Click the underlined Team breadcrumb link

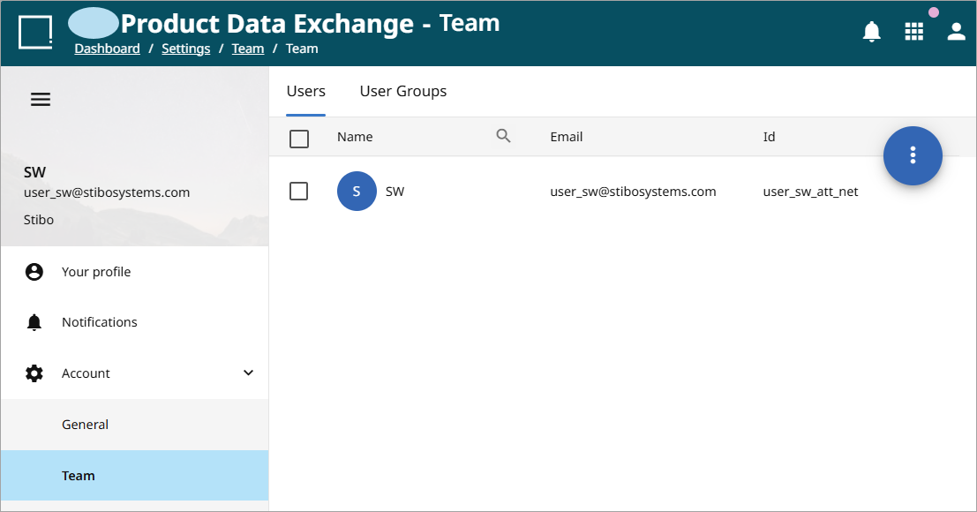(x=248, y=49)
